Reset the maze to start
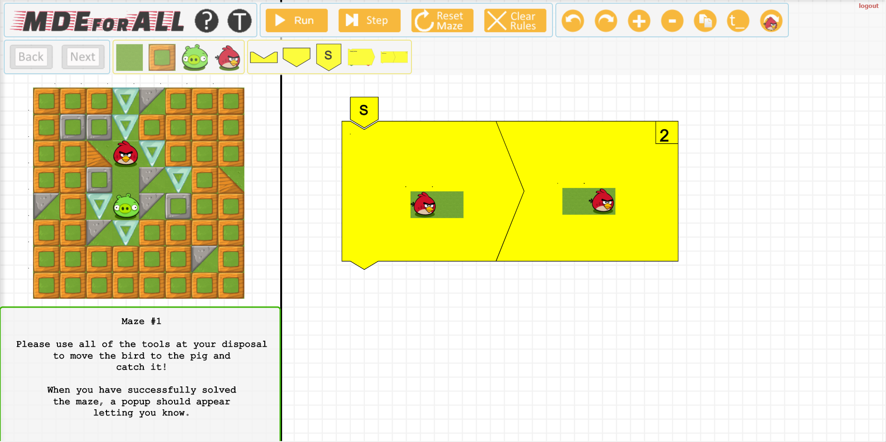886x442 pixels. tap(442, 21)
